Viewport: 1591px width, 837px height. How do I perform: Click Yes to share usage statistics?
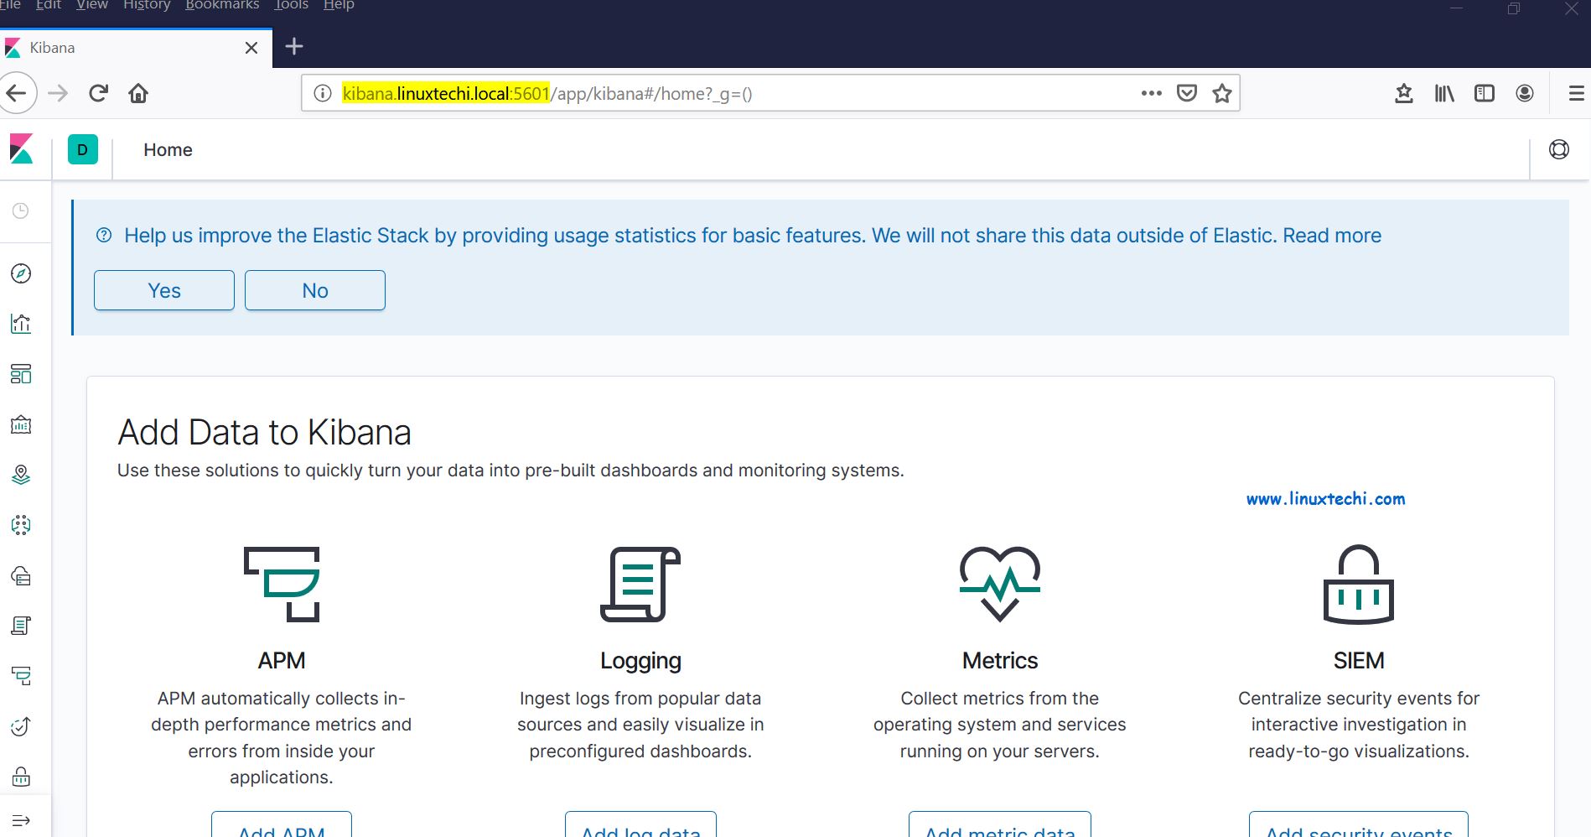tap(163, 290)
